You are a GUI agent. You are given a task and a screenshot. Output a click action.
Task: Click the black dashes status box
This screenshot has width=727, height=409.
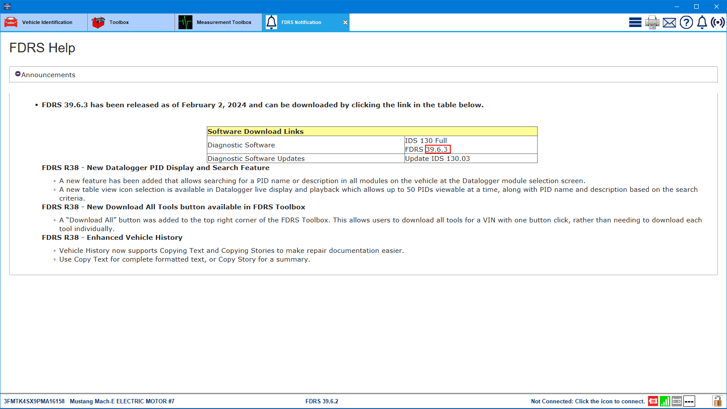click(689, 401)
